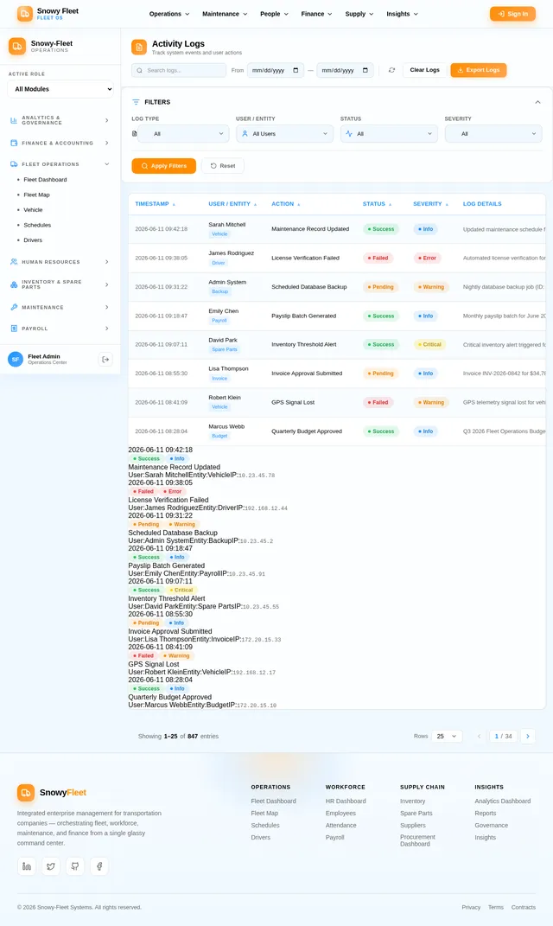This screenshot has height=926, width=553.
Task: Open the Rows per page dropdown
Action: tap(447, 737)
